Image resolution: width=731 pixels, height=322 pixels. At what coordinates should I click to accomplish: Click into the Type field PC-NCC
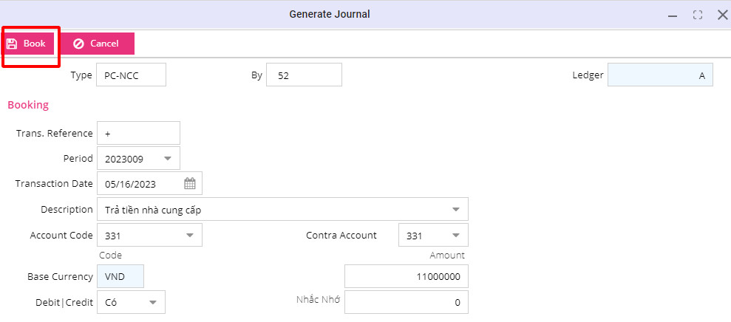[x=131, y=75]
